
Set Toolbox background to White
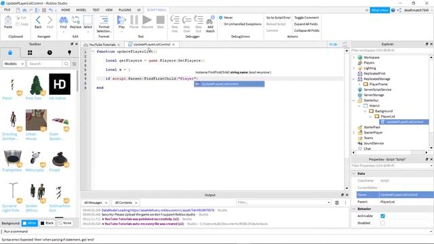point(30,223)
